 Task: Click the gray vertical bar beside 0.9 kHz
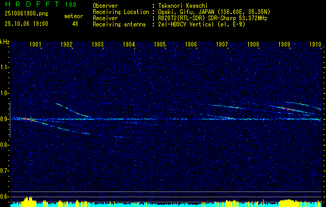point(10,120)
